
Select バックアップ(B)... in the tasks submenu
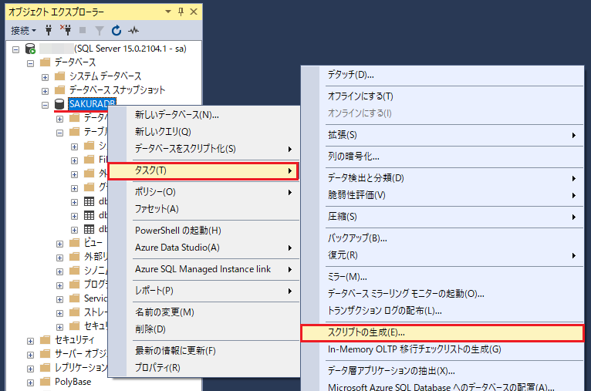click(357, 238)
